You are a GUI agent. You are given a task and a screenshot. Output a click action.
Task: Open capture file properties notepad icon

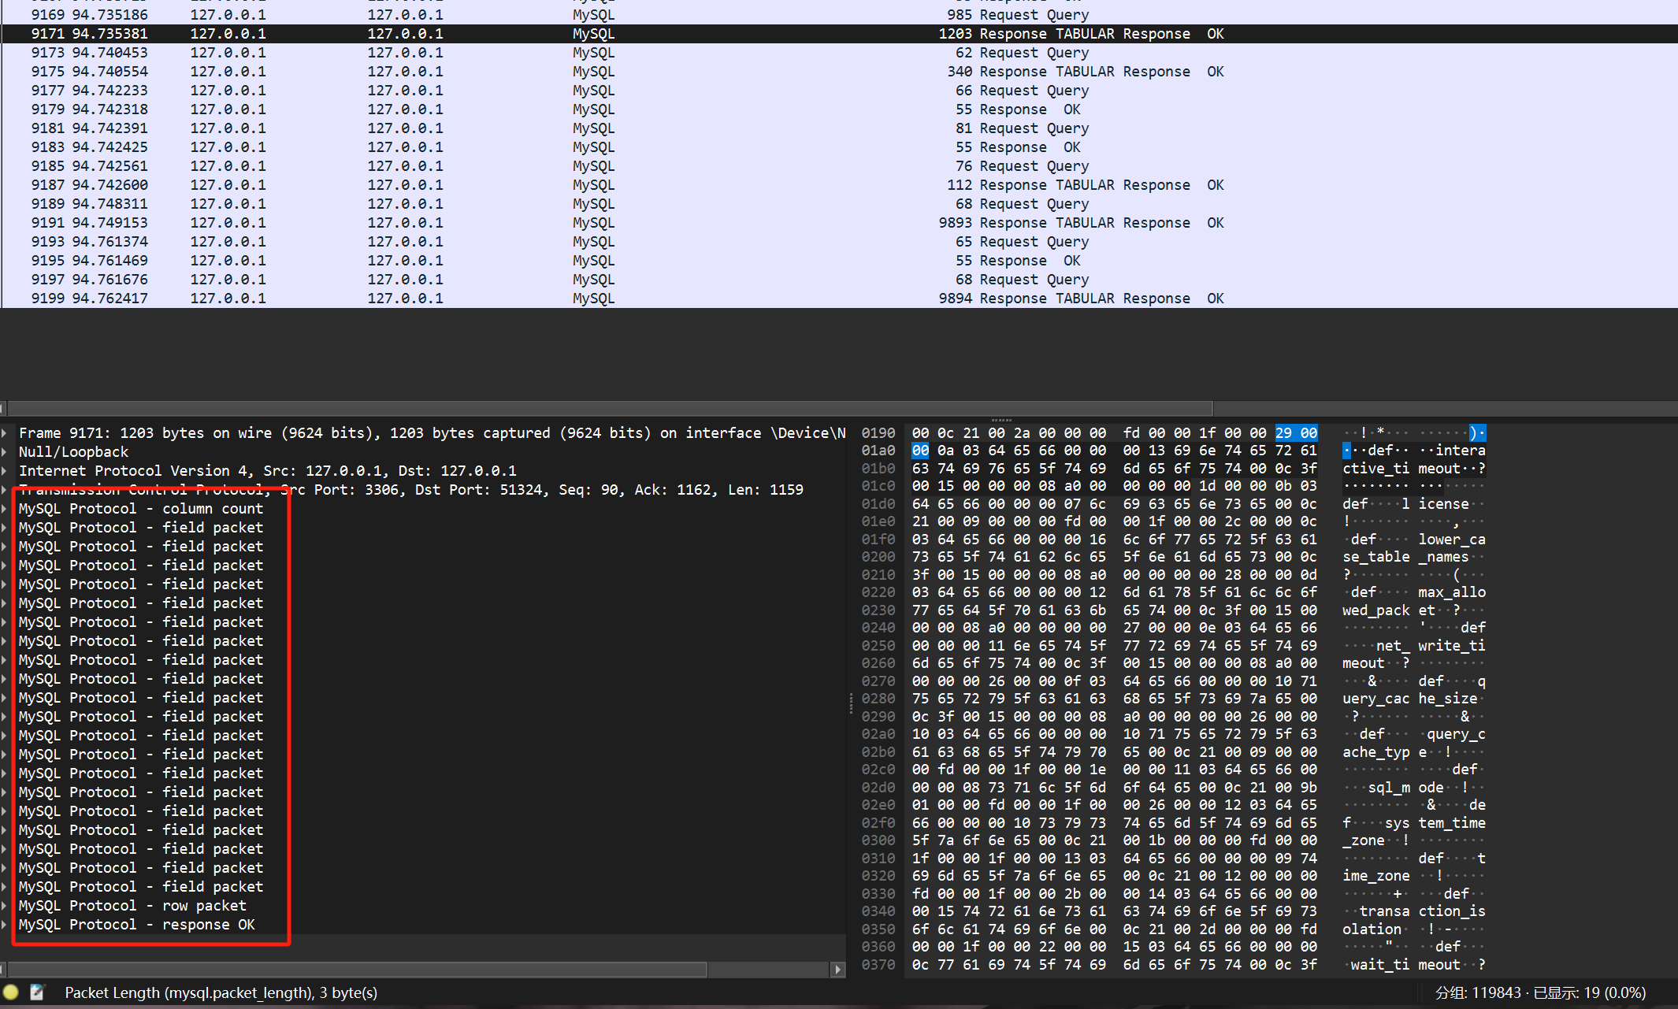click(x=36, y=992)
